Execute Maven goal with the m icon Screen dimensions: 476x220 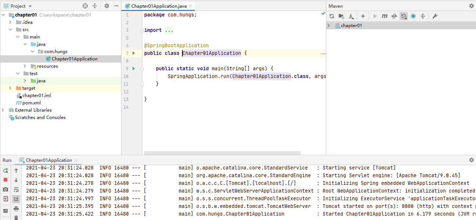385,16
